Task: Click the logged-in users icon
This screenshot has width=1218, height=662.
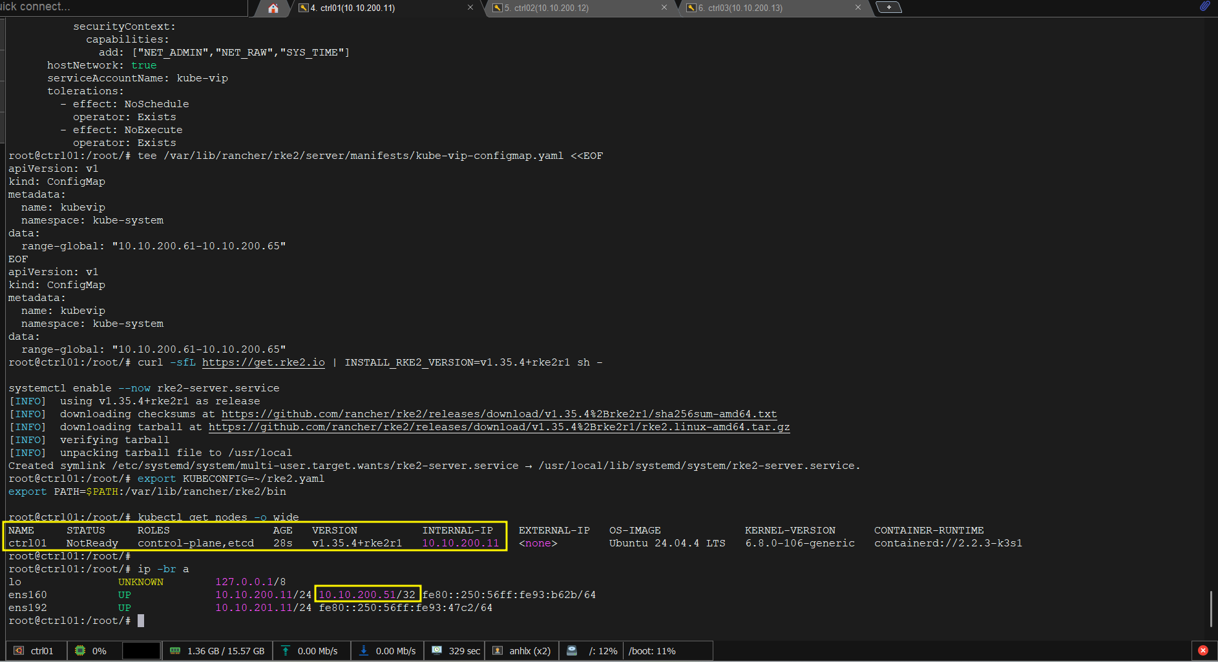Action: (498, 650)
